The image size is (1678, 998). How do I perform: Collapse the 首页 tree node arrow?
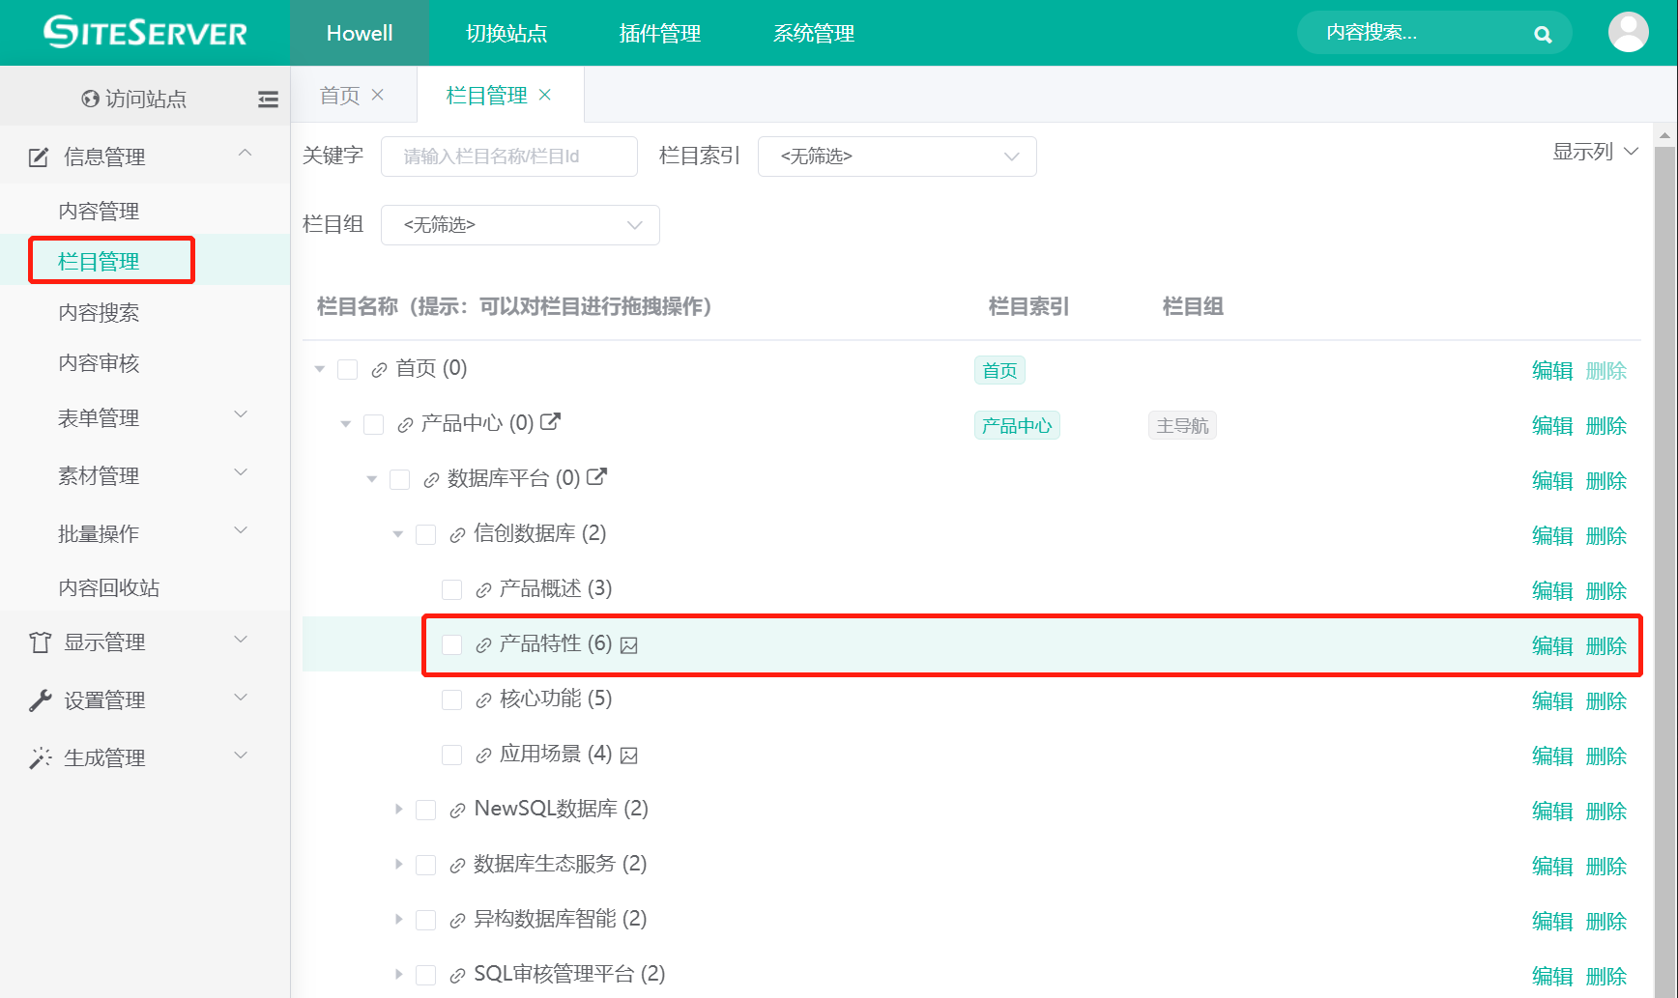pyautogui.click(x=320, y=370)
